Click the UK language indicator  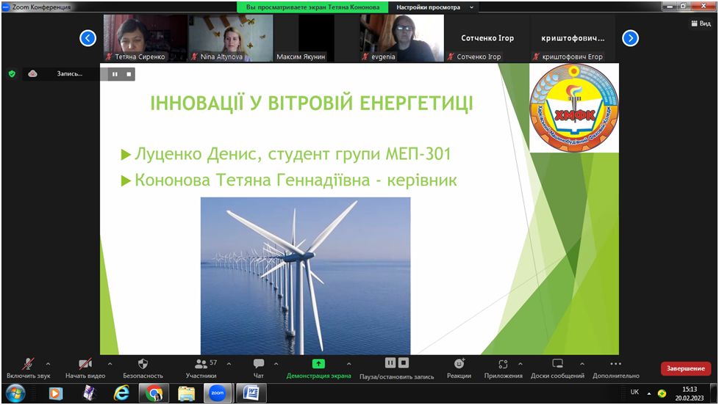click(634, 393)
